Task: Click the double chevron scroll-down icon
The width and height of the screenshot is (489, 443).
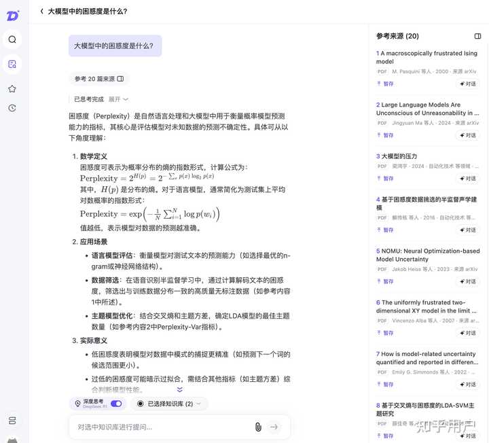Action: click(179, 389)
